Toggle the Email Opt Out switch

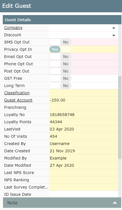(60, 57)
